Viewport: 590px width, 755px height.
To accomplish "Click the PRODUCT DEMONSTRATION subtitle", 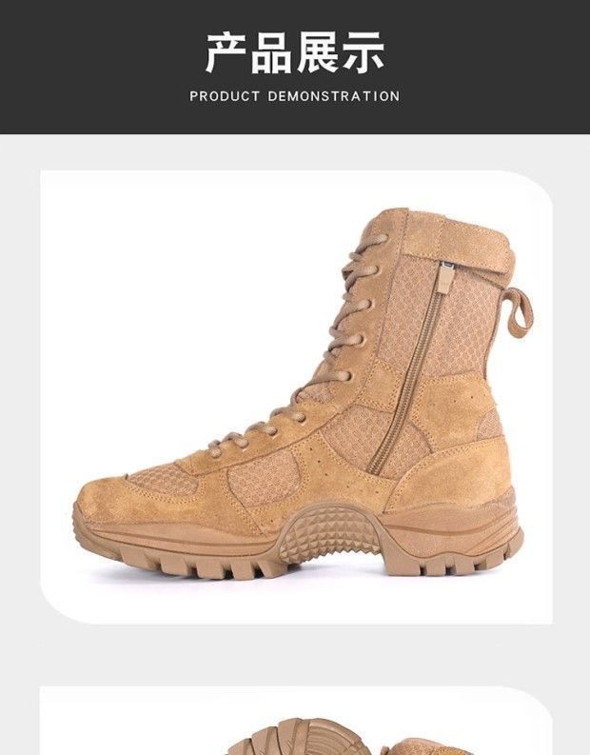I will 294,96.
